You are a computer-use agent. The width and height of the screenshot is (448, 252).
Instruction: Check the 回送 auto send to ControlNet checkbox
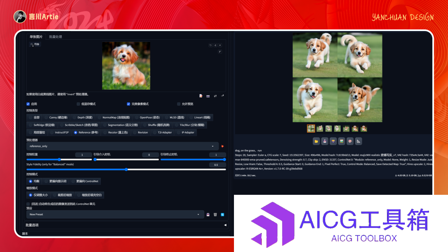point(28,204)
